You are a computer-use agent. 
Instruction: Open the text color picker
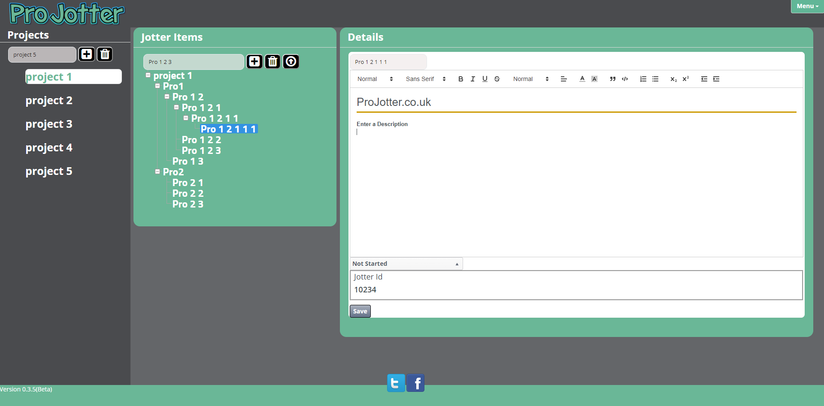582,79
